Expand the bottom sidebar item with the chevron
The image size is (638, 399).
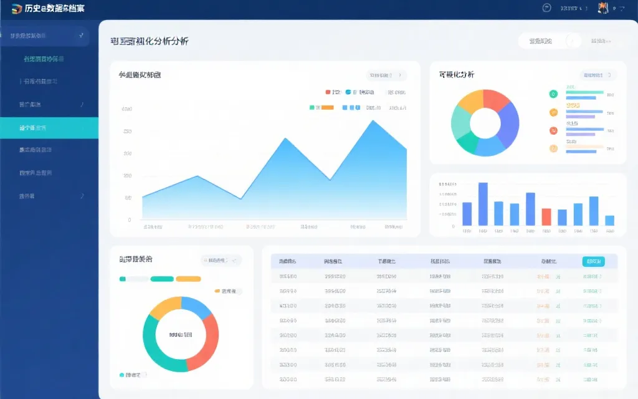coord(81,195)
